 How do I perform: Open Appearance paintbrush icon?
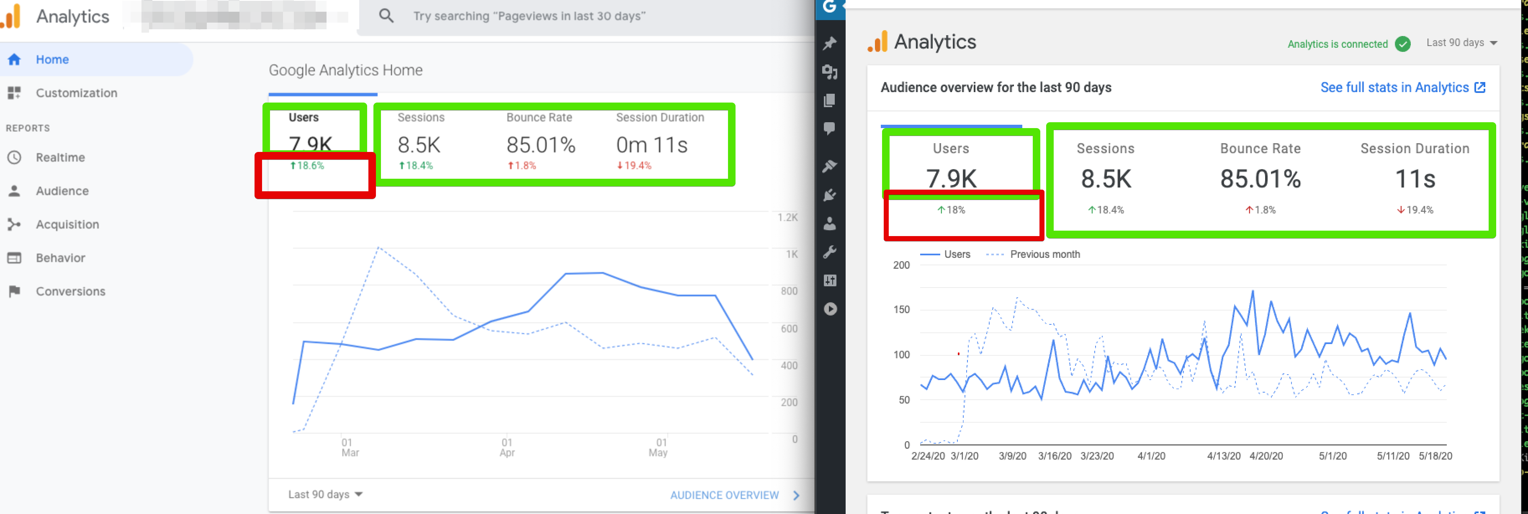point(830,166)
